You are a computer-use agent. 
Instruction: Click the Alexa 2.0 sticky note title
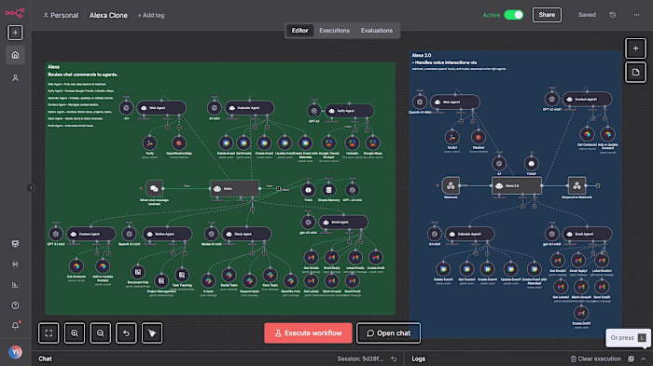pyautogui.click(x=422, y=55)
